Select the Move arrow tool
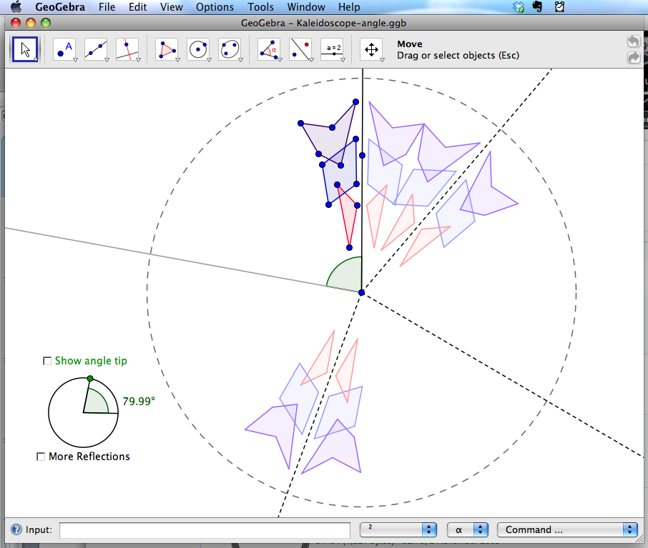The width and height of the screenshot is (648, 548). pos(24,49)
